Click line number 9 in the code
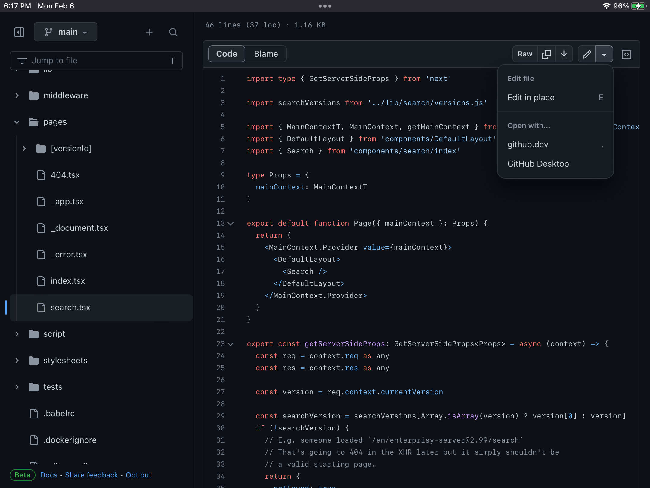650x488 pixels. (223, 175)
